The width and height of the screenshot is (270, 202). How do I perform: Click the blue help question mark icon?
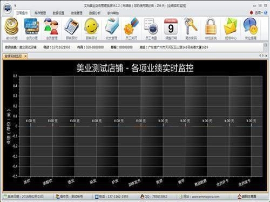(x=266, y=12)
